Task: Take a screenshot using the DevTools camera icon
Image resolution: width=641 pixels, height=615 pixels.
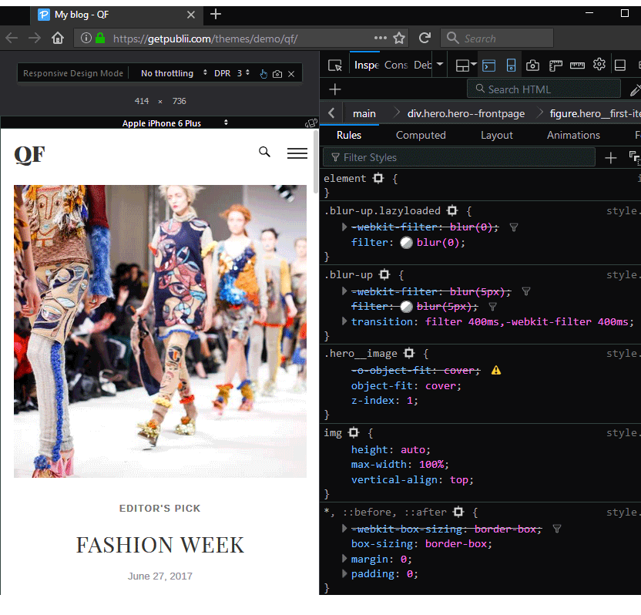Action: click(532, 65)
